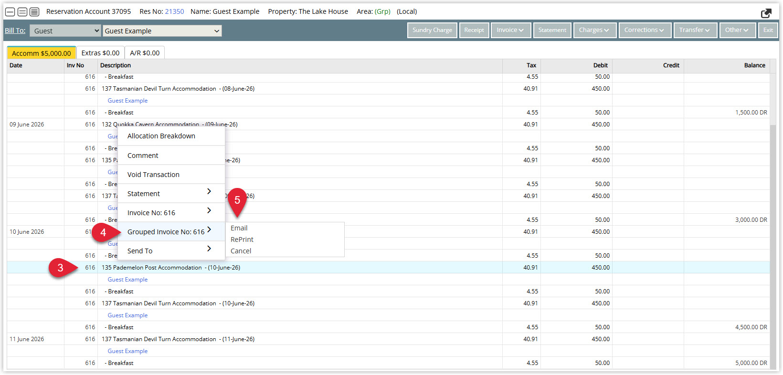Click the 4,500.00 DR balance value
Screen dimensions: 783x375
[751, 327]
